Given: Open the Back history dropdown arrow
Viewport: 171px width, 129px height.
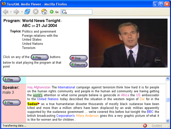Looking at the screenshot, I should click(x=11, y=12).
